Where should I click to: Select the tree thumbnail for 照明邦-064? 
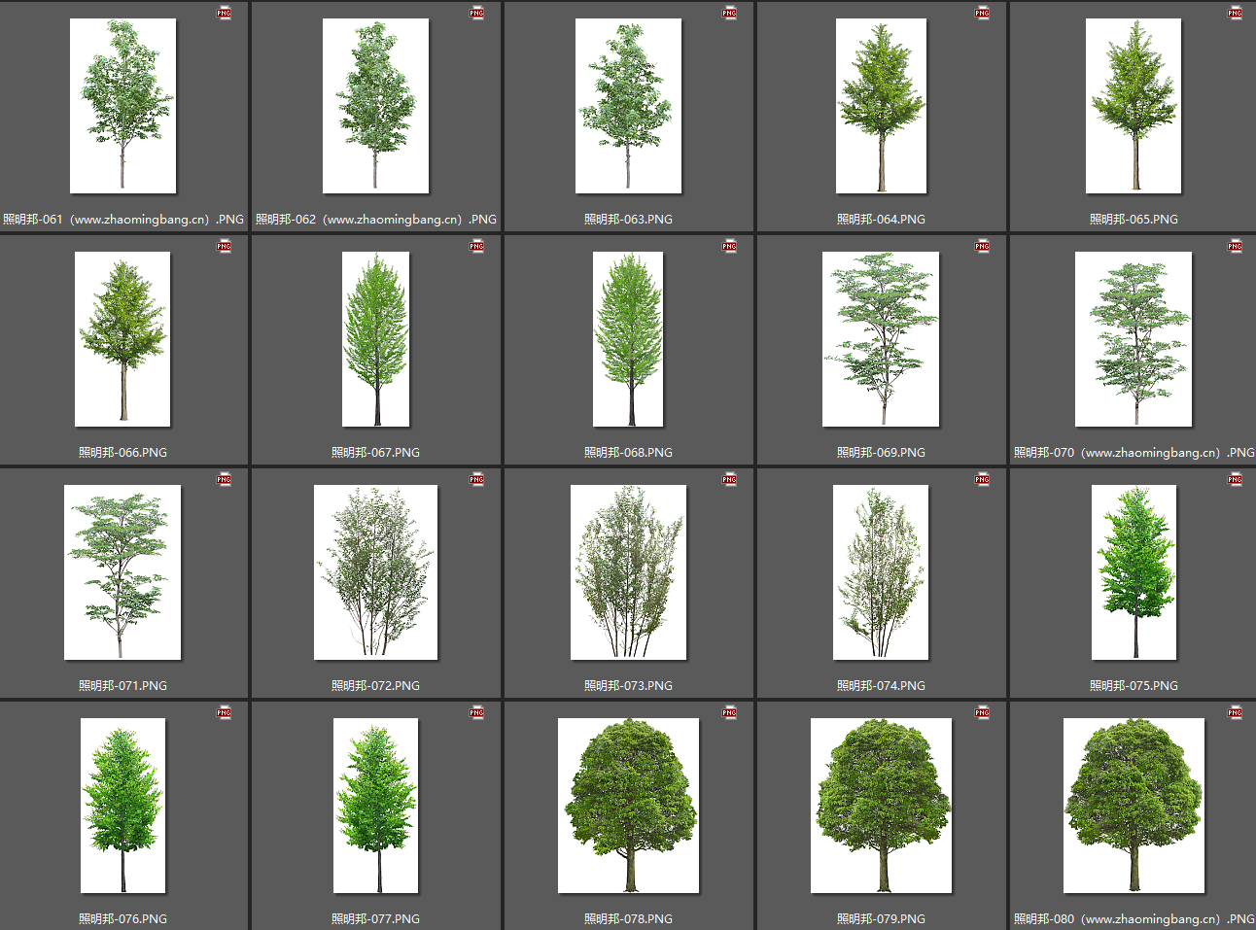(x=881, y=106)
